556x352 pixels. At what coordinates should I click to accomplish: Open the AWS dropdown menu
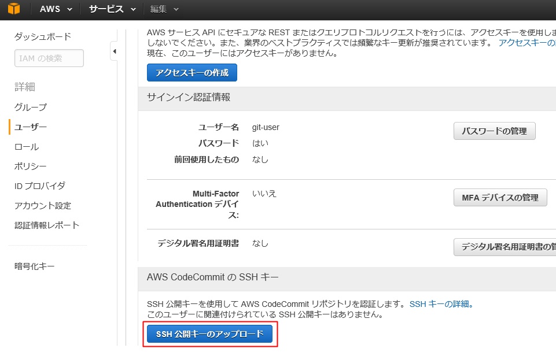(56, 9)
